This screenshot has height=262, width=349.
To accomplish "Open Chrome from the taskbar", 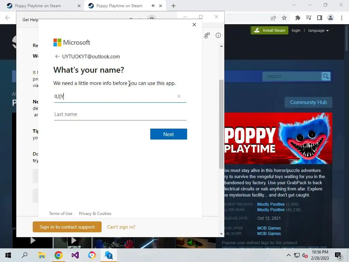I will click(x=58, y=255).
